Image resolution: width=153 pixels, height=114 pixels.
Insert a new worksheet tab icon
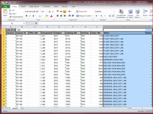22,108
